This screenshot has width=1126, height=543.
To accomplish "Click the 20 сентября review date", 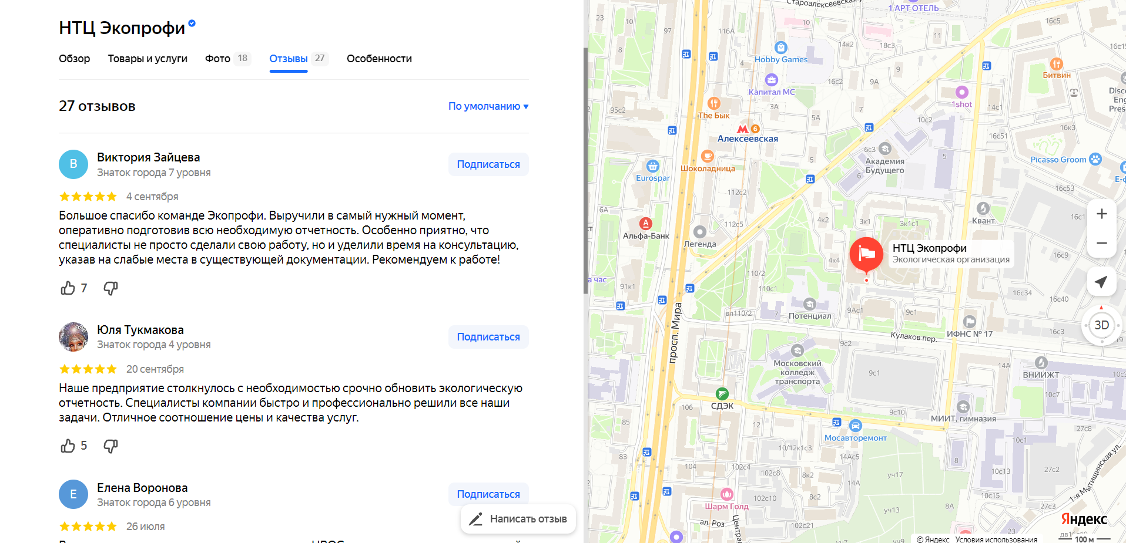I will tap(155, 369).
